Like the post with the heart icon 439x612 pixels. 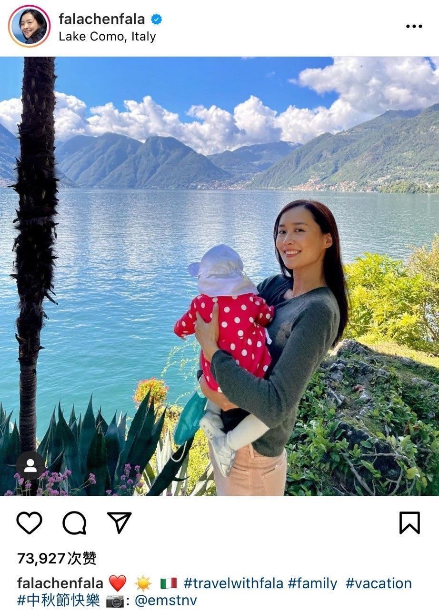30,522
